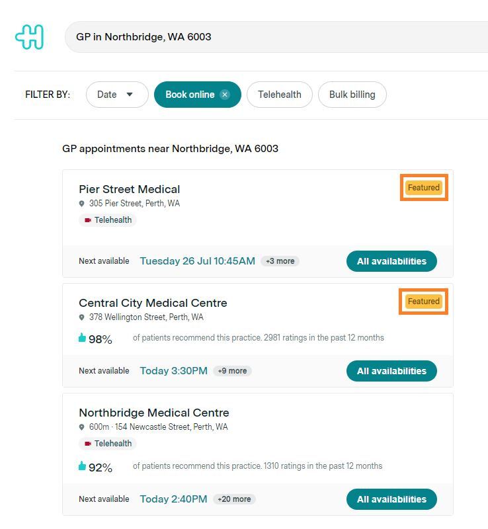Toggle the Bulk billing filter chip
488x529 pixels.
pos(352,95)
